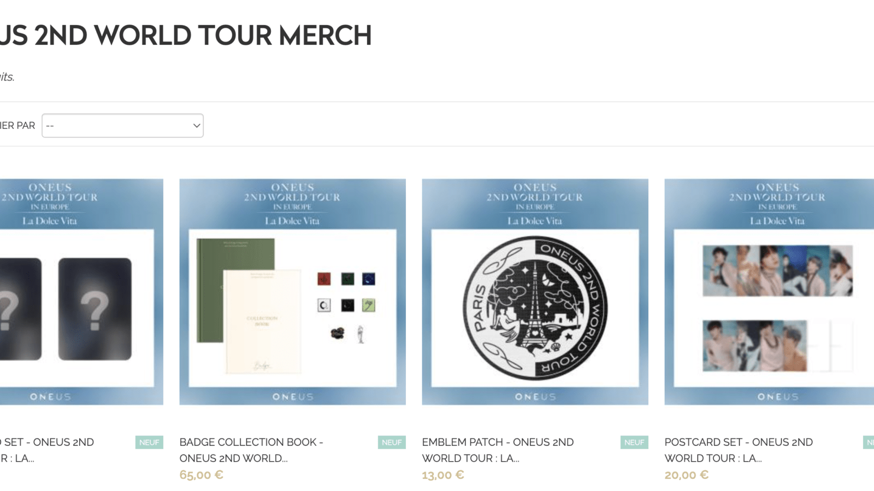The height and width of the screenshot is (491, 874).
Task: Click the right question mark photocard
Action: 95,309
